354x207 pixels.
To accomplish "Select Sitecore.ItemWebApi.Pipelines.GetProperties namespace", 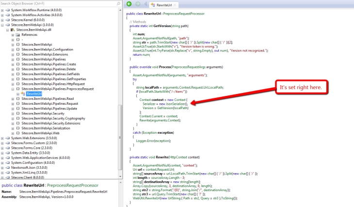I will (x=54, y=79).
